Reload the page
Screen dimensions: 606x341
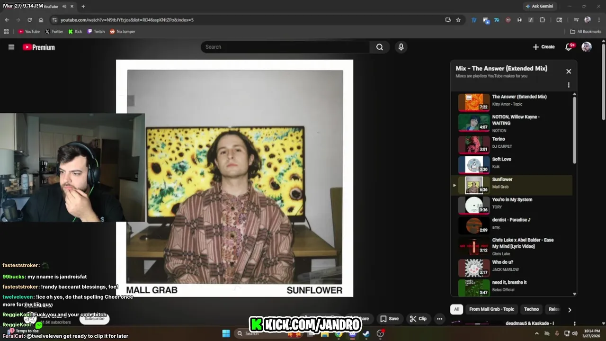pos(29,20)
